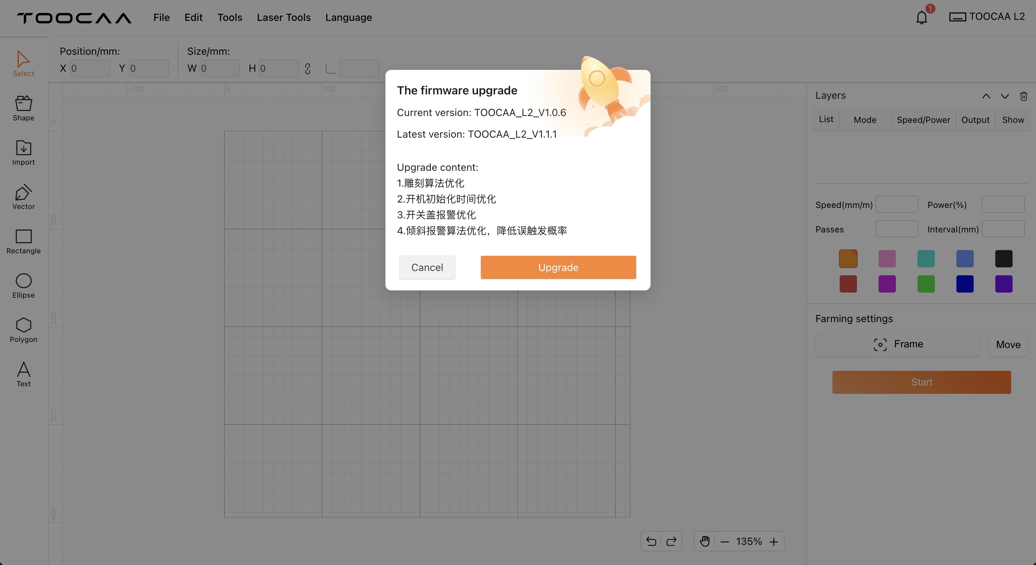Screen dimensions: 1036x565
Task: Delete layer with the trash icon
Action: tap(1023, 96)
